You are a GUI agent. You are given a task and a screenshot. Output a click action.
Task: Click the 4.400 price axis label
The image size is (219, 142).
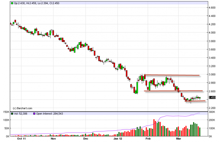[212, 16]
